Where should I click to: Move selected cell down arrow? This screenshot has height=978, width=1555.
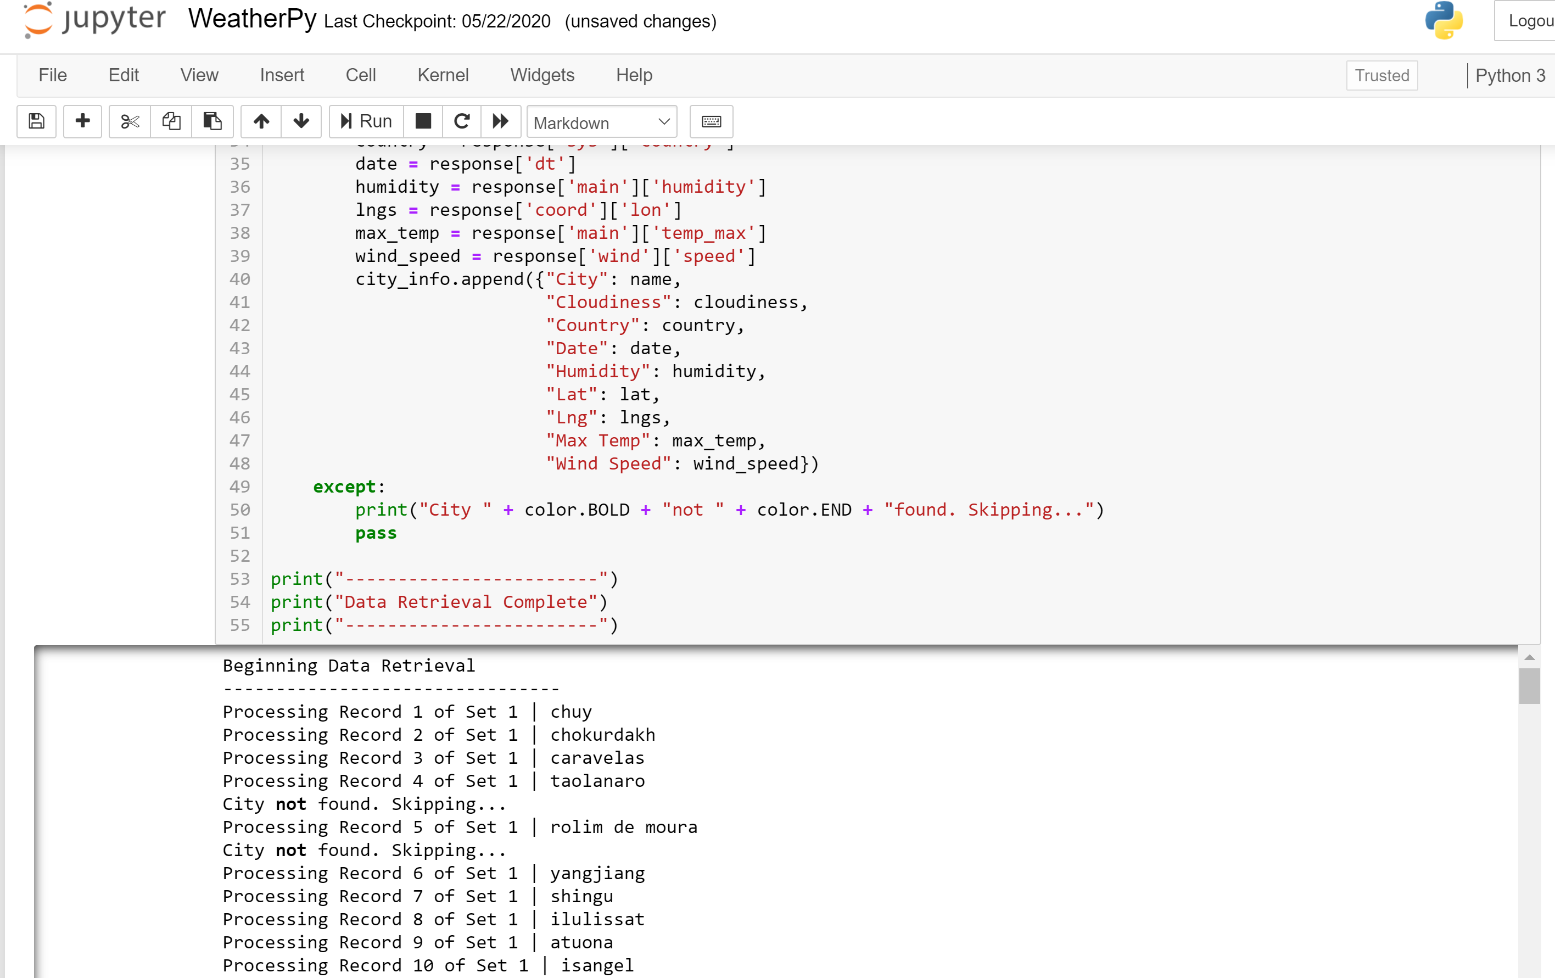click(301, 121)
